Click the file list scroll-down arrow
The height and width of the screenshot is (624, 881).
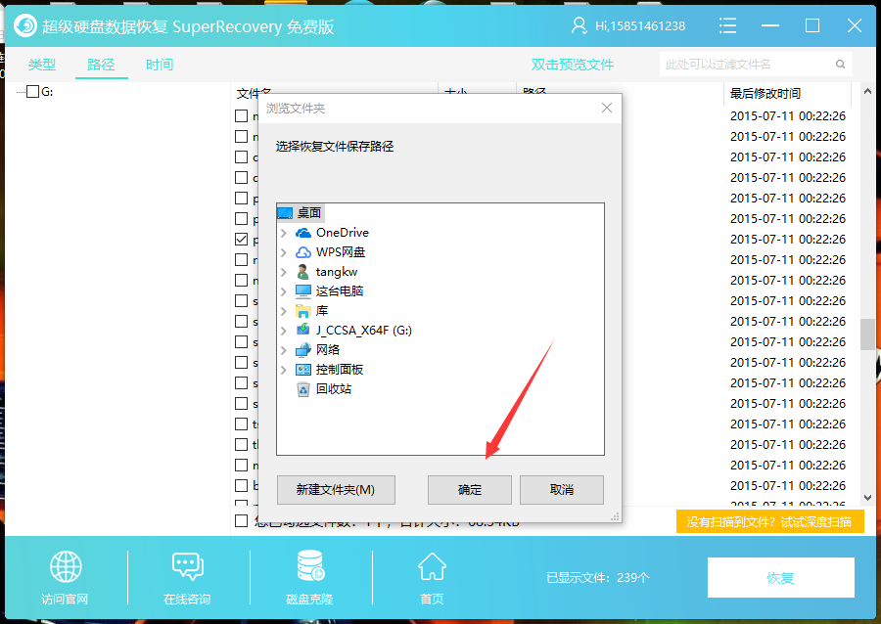pyautogui.click(x=867, y=497)
